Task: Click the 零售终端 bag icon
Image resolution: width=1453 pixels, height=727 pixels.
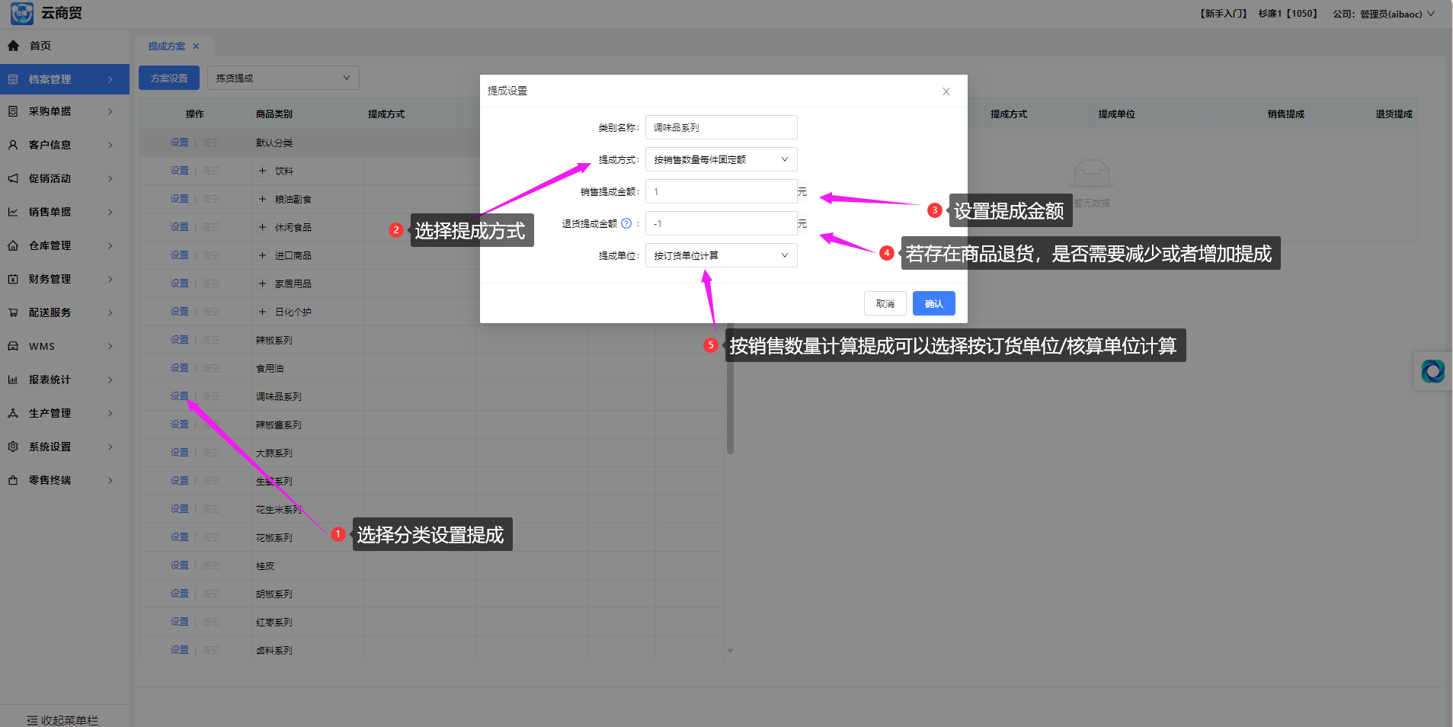Action: 13,480
